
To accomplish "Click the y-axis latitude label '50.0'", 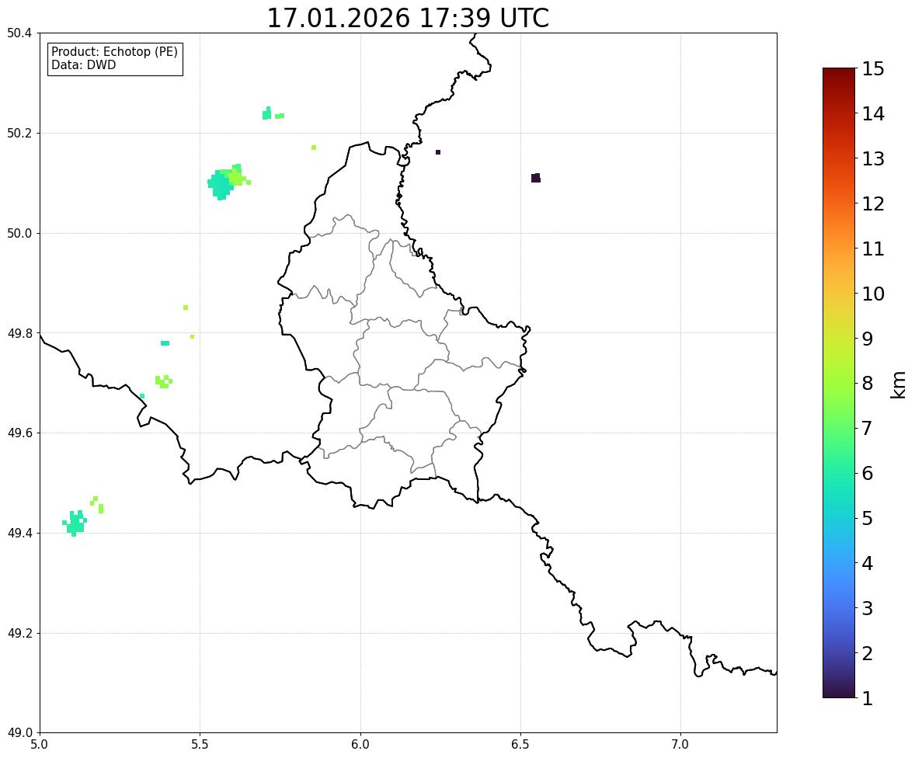I will (x=19, y=234).
